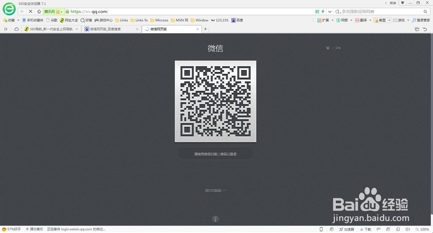Click the tab list icon at right
Viewport: 433px width, 233px height.
click(417, 29)
